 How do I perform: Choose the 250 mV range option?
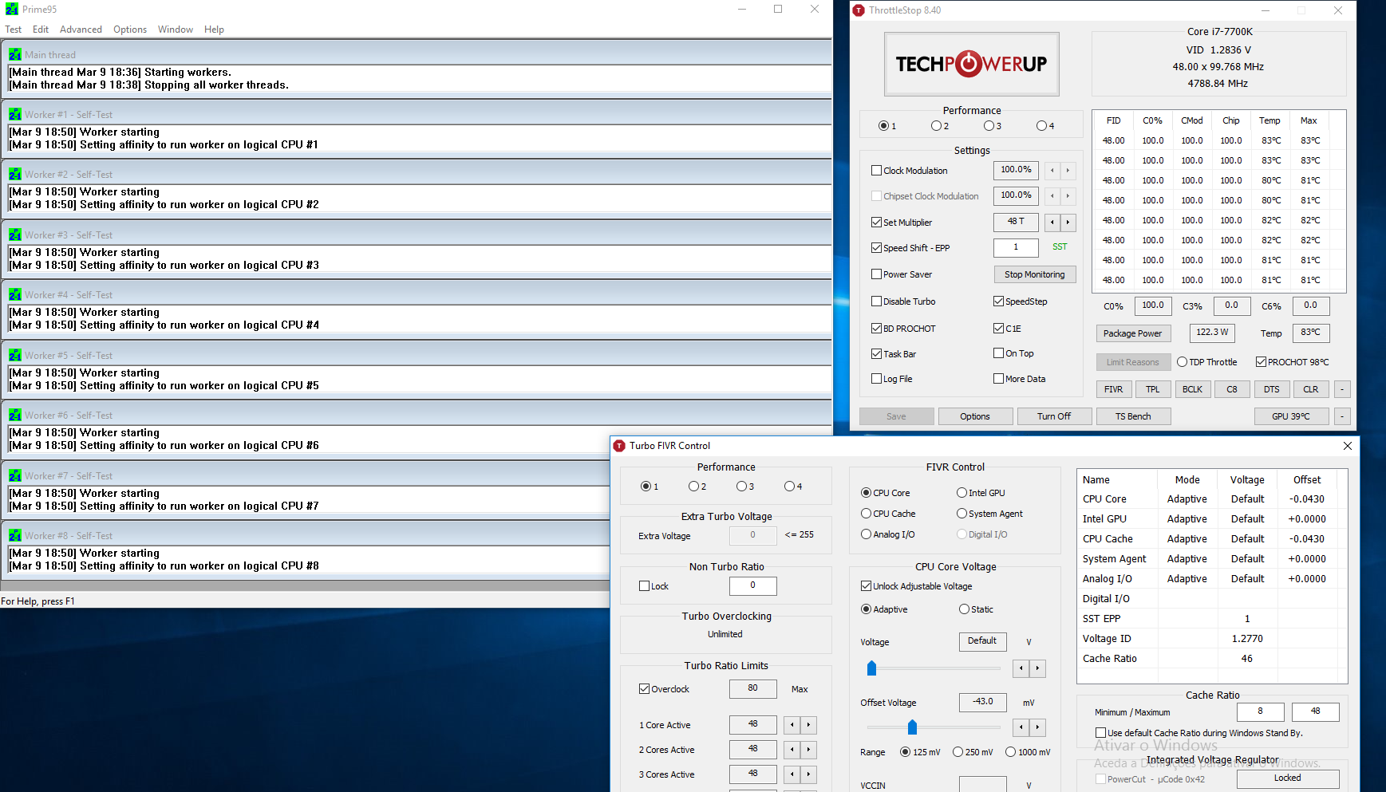pos(958,752)
